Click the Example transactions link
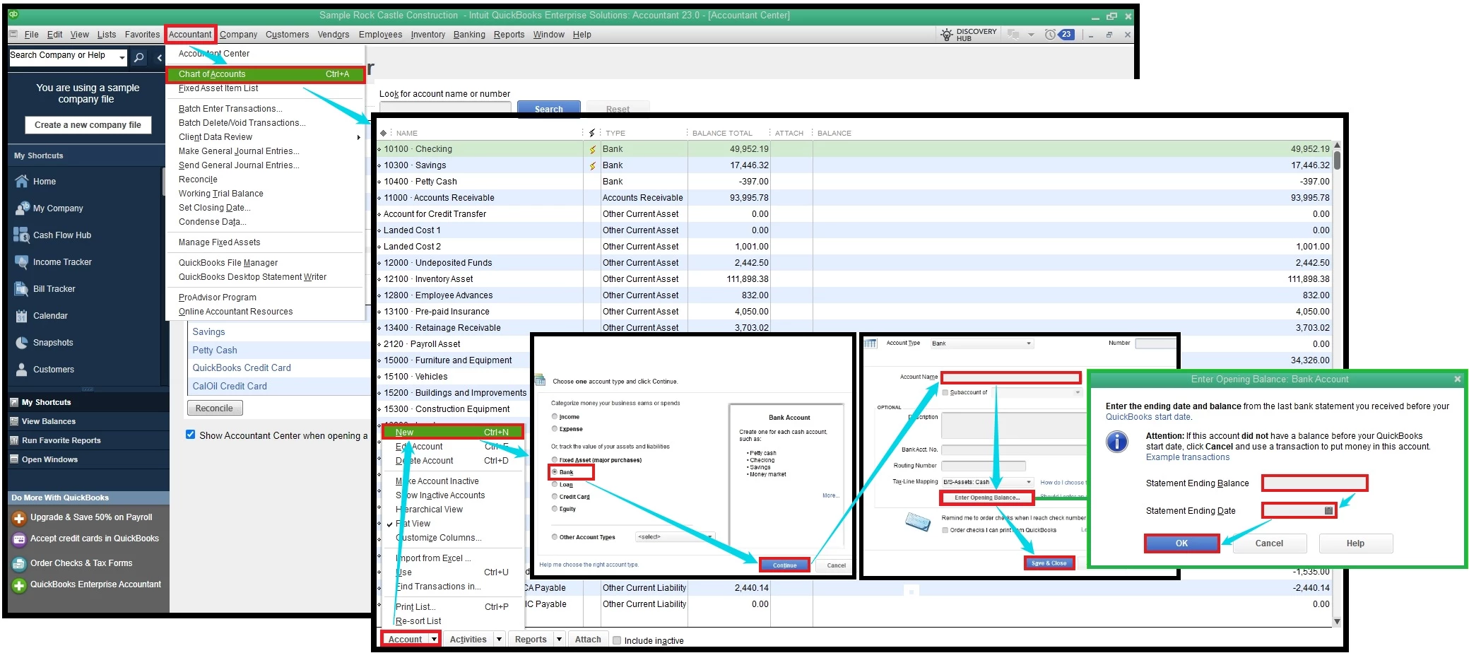The width and height of the screenshot is (1469, 653). pos(1188,457)
